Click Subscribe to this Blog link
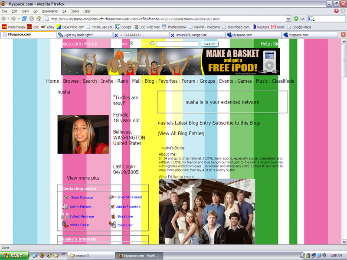 point(236,123)
